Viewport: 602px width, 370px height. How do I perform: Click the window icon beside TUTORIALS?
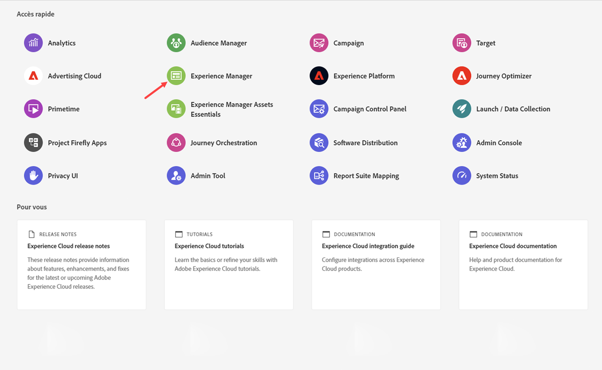tap(178, 234)
